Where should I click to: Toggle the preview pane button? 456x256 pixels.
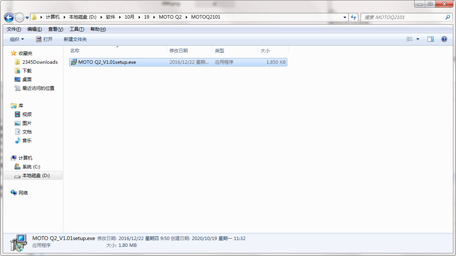click(x=431, y=39)
